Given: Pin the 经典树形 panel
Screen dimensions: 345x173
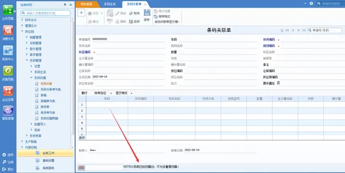Looking at the screenshot, I should [x=65, y=5].
